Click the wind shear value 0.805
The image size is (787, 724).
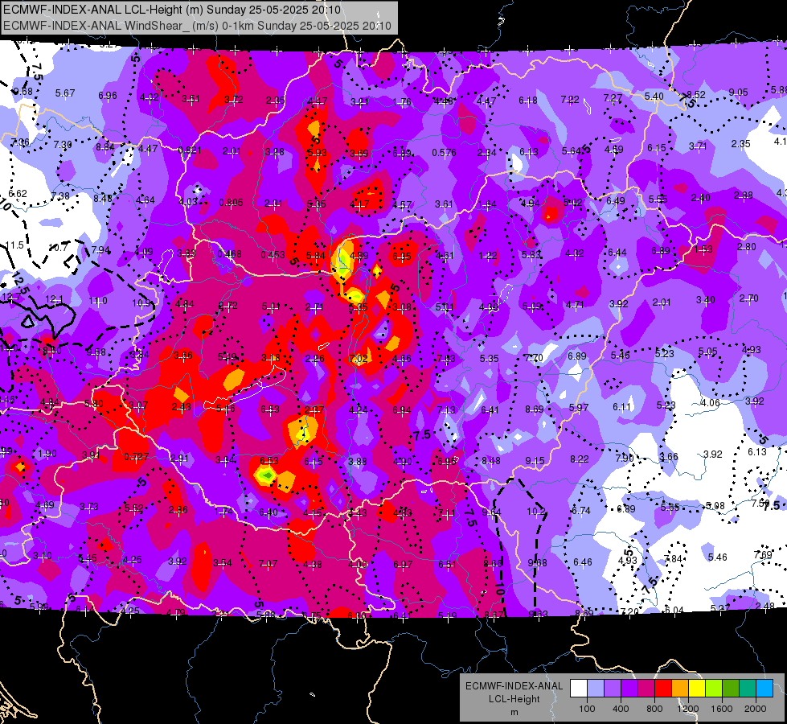(231, 203)
